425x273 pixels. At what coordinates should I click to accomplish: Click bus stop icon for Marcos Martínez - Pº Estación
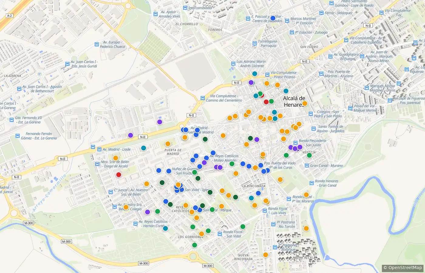click(287, 21)
